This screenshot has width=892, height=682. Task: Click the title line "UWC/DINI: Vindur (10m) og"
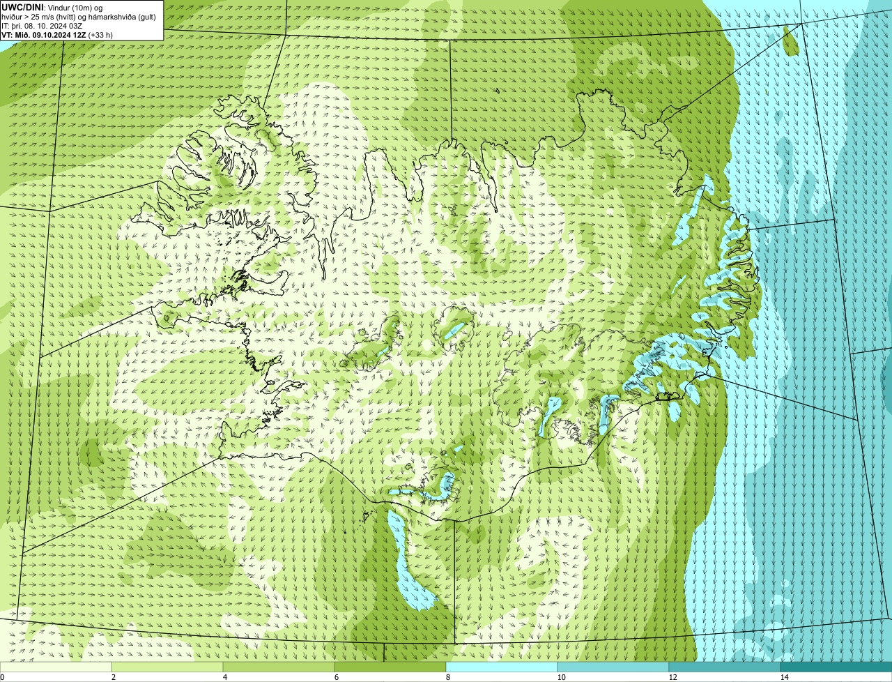point(52,7)
